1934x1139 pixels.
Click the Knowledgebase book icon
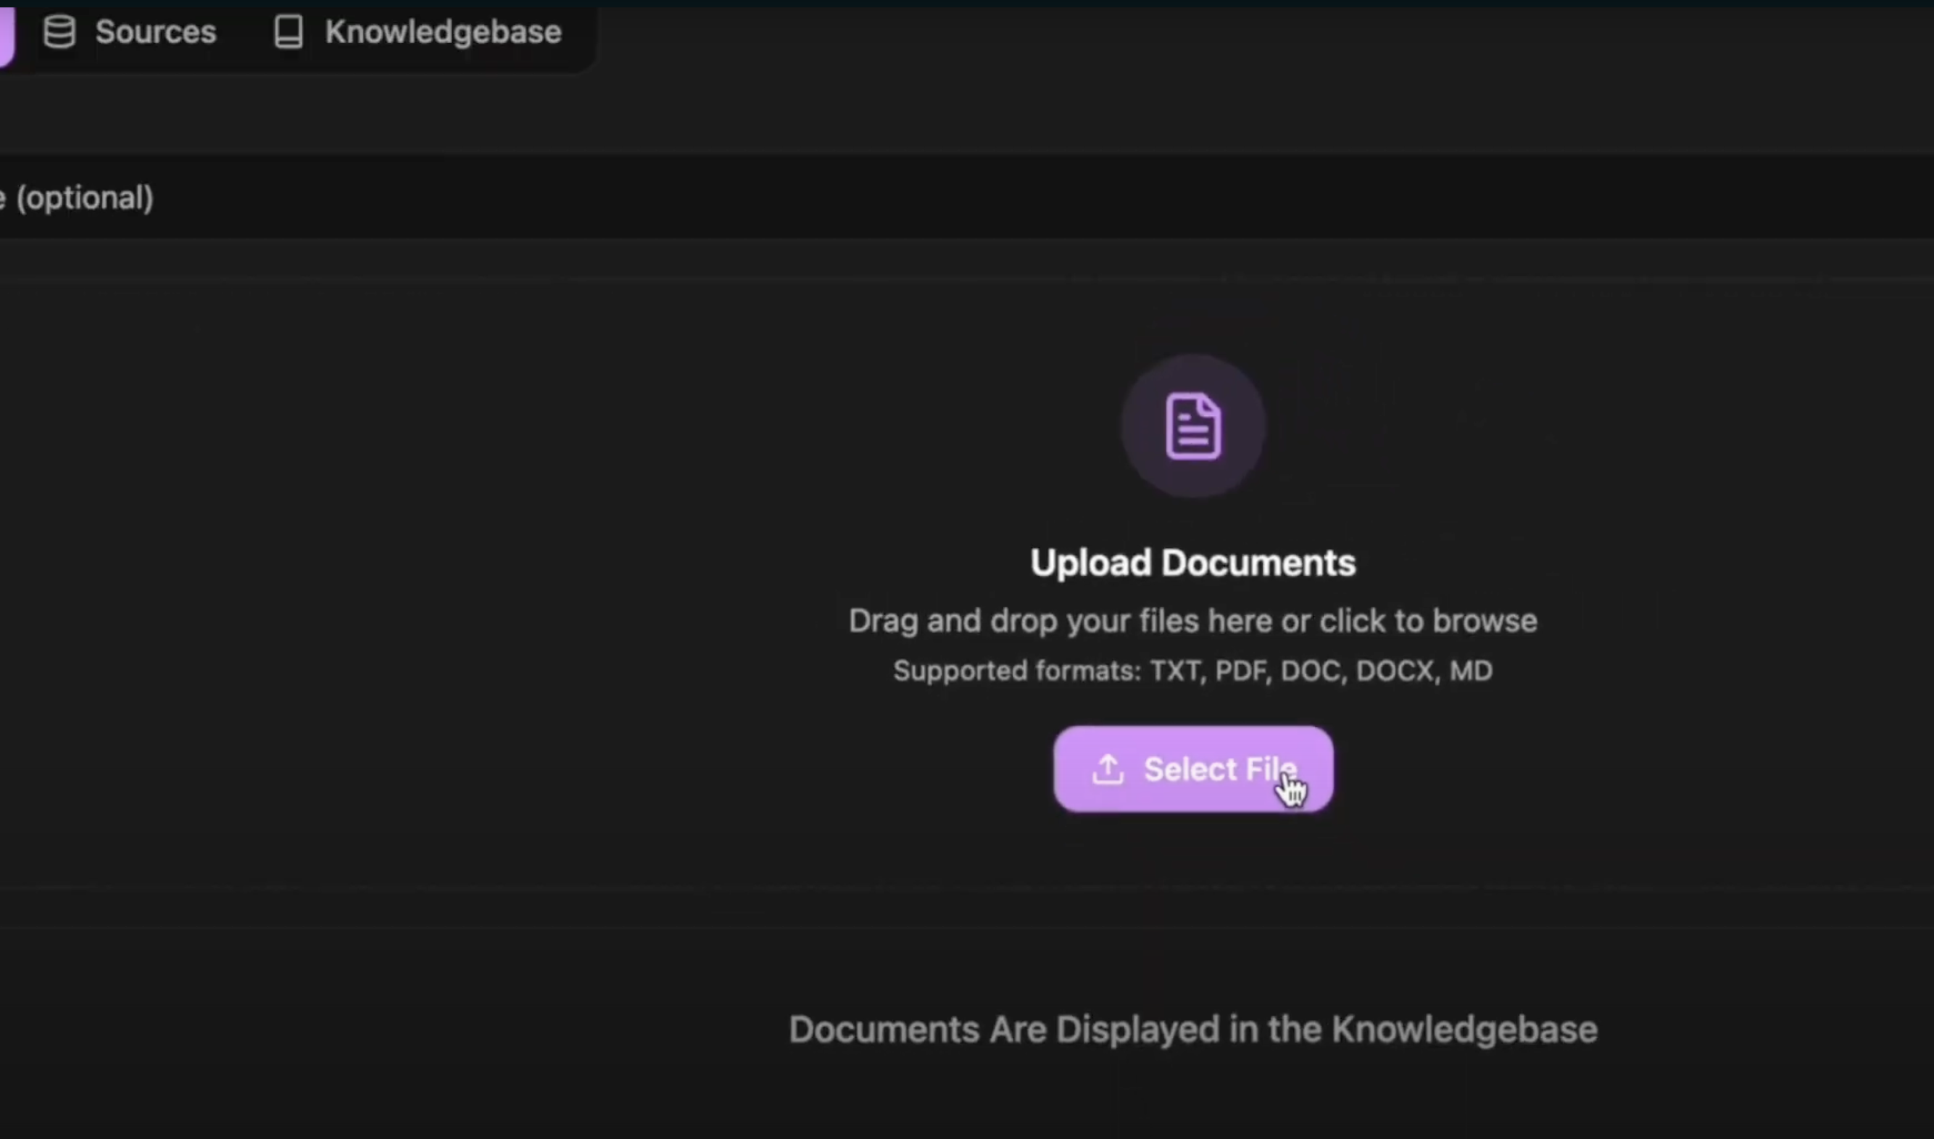(289, 32)
